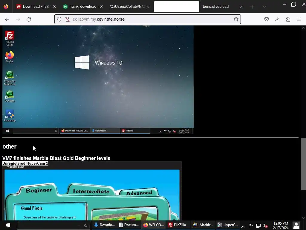Screen dimensions: 306x230
Task: Bookmark this page with the star icon
Action: pos(236,19)
